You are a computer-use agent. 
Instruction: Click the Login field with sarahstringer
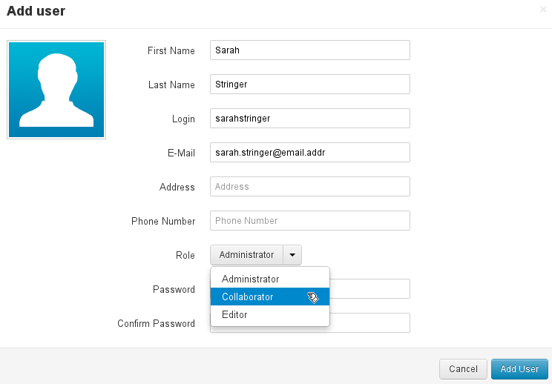pyautogui.click(x=310, y=119)
